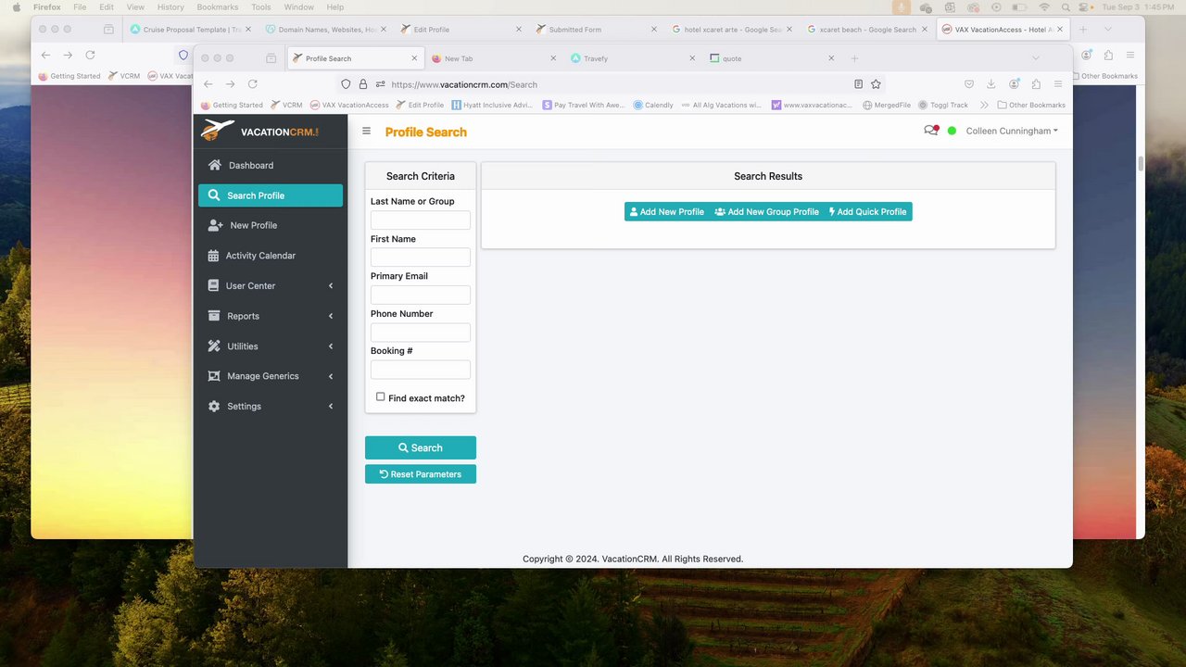Open new tab with plus button in front window
1186x667 pixels.
point(854,58)
